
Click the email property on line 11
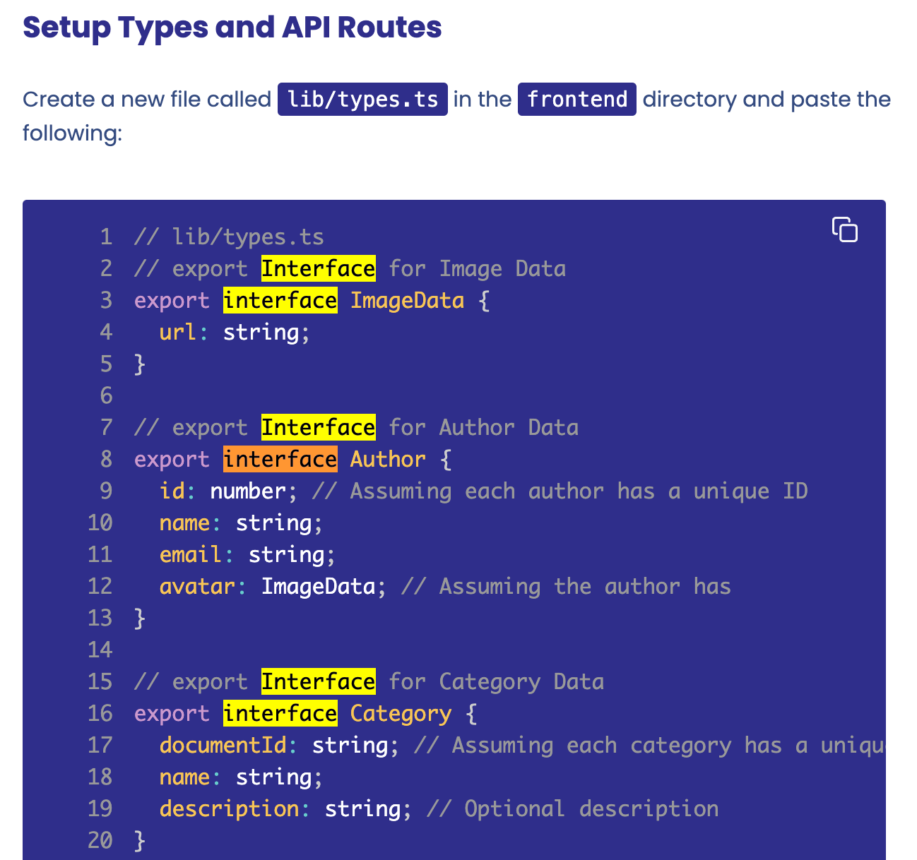pos(191,554)
